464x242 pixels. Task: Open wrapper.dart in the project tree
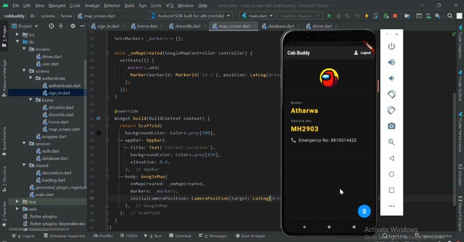(54, 137)
